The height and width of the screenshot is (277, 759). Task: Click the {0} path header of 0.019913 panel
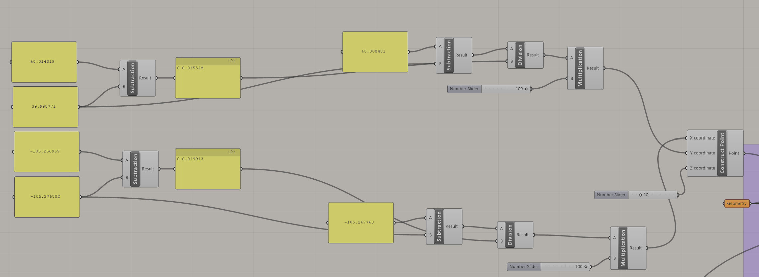[208, 152]
